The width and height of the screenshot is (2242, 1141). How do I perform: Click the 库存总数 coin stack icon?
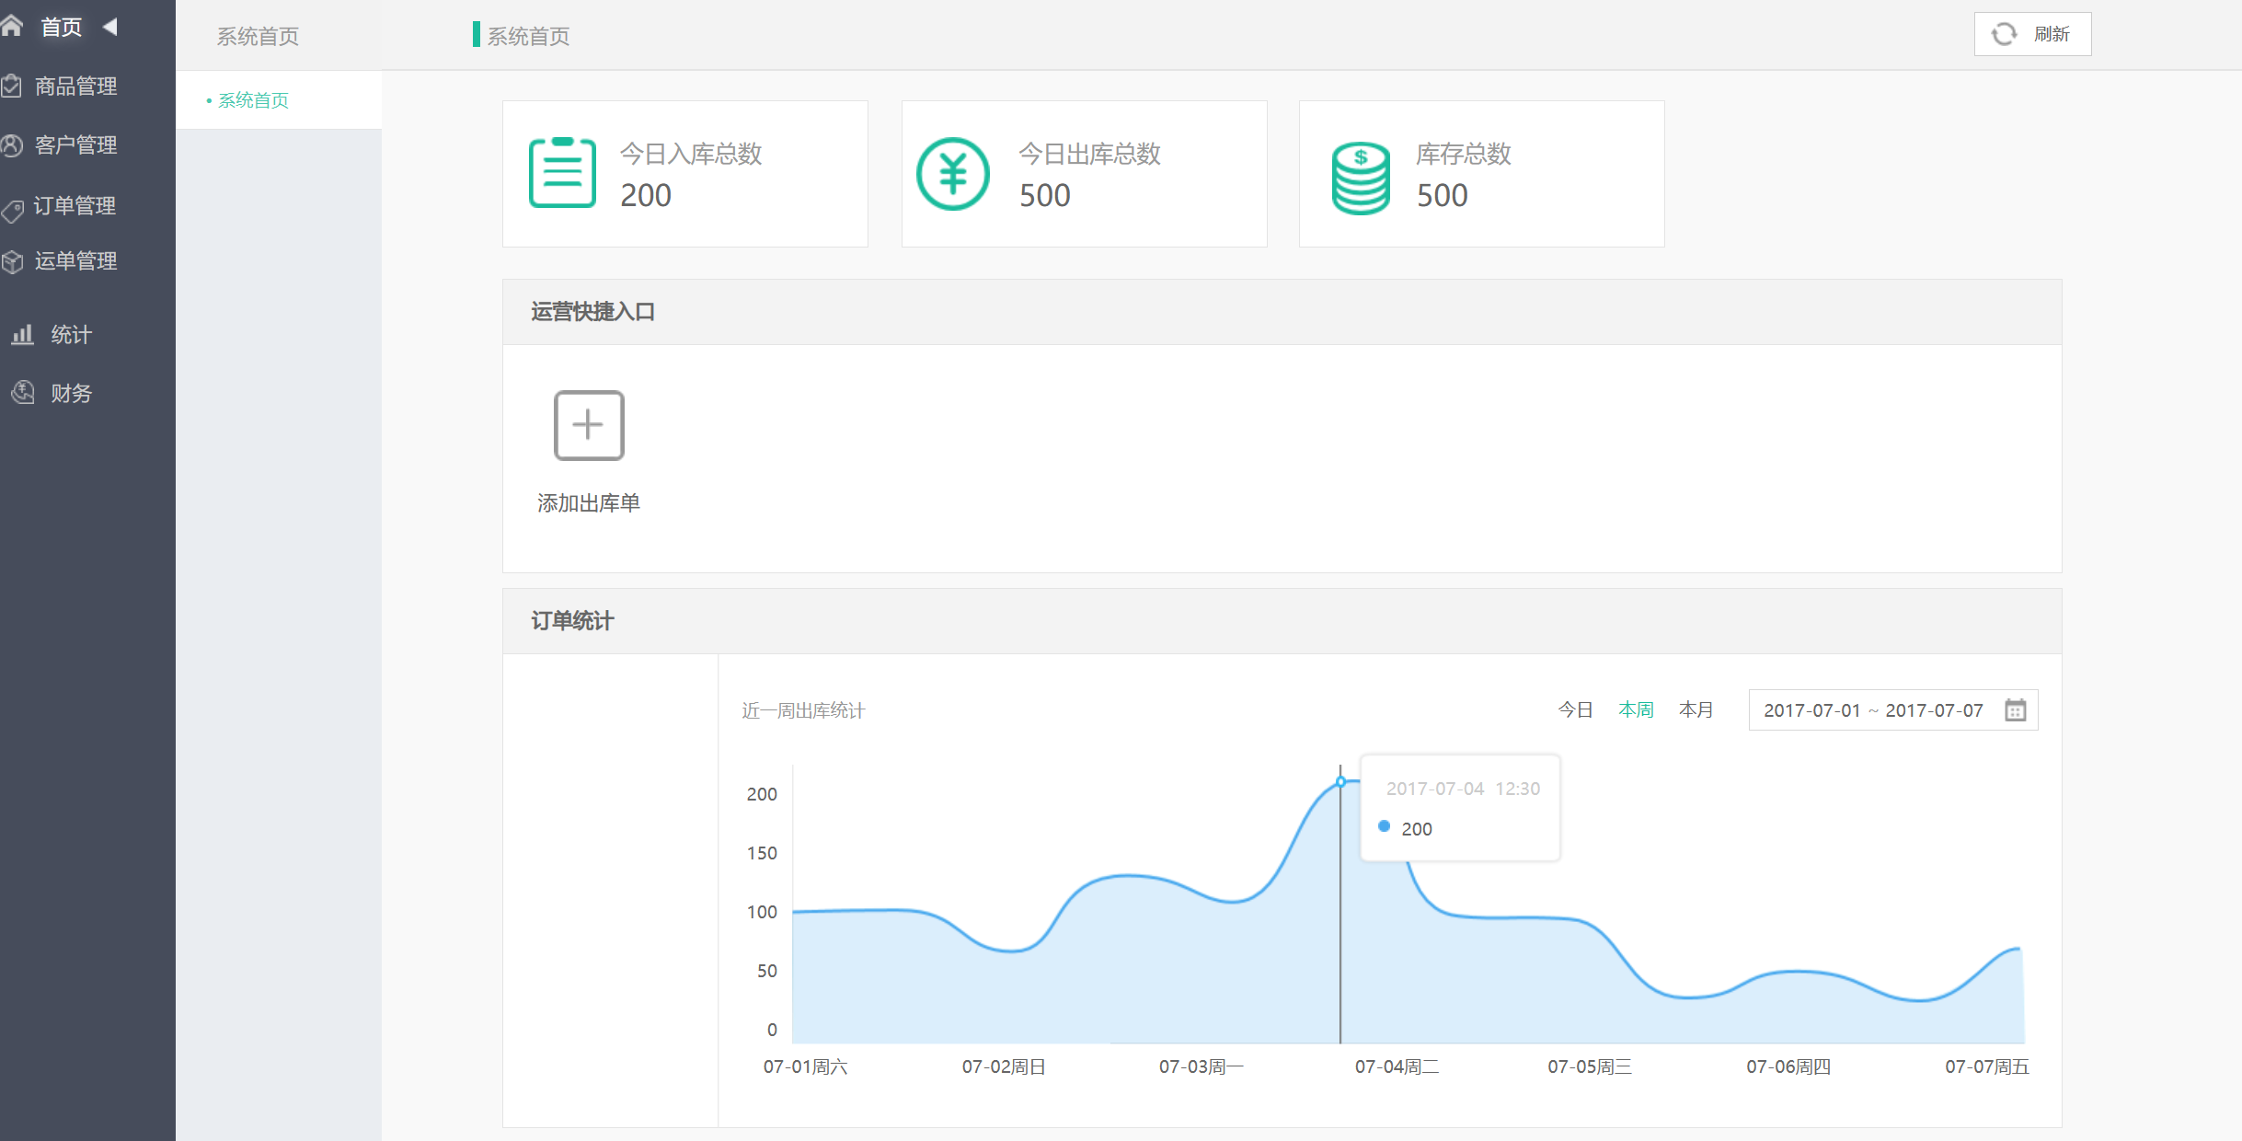pos(1361,178)
